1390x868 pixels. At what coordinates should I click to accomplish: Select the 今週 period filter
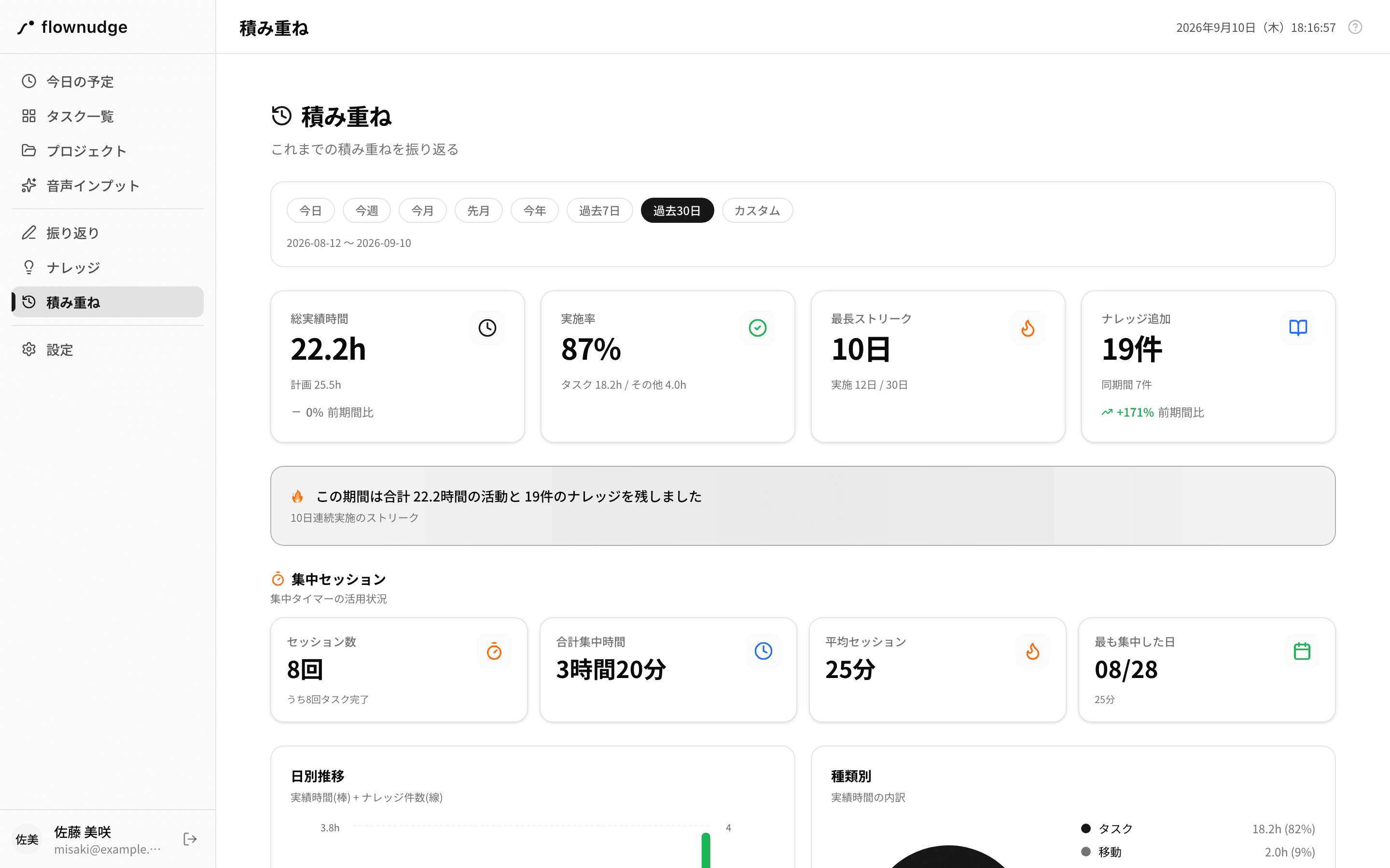point(366,210)
